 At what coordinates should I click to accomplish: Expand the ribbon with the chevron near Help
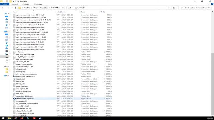click(209, 4)
